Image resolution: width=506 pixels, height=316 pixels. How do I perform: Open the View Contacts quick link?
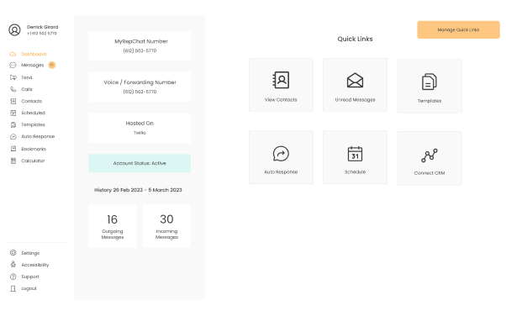pos(281,85)
